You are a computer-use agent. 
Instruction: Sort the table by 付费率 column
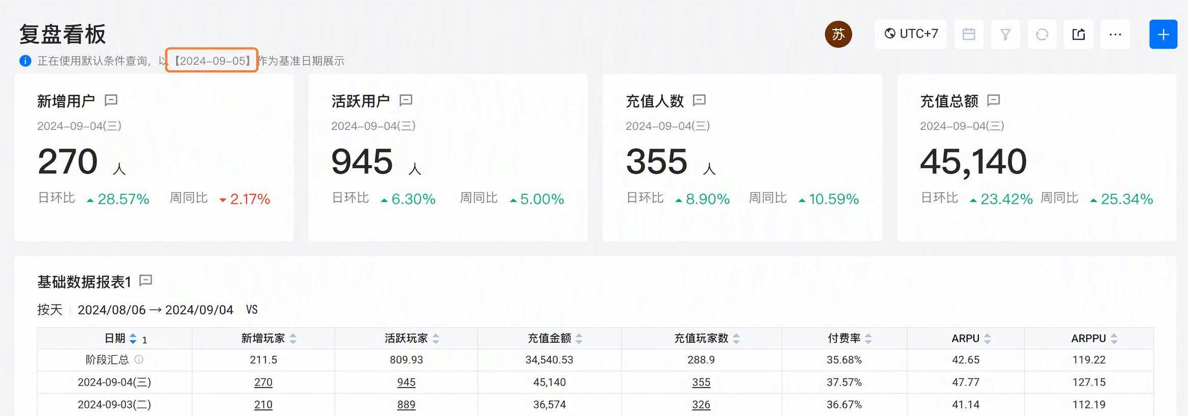pyautogui.click(x=869, y=339)
